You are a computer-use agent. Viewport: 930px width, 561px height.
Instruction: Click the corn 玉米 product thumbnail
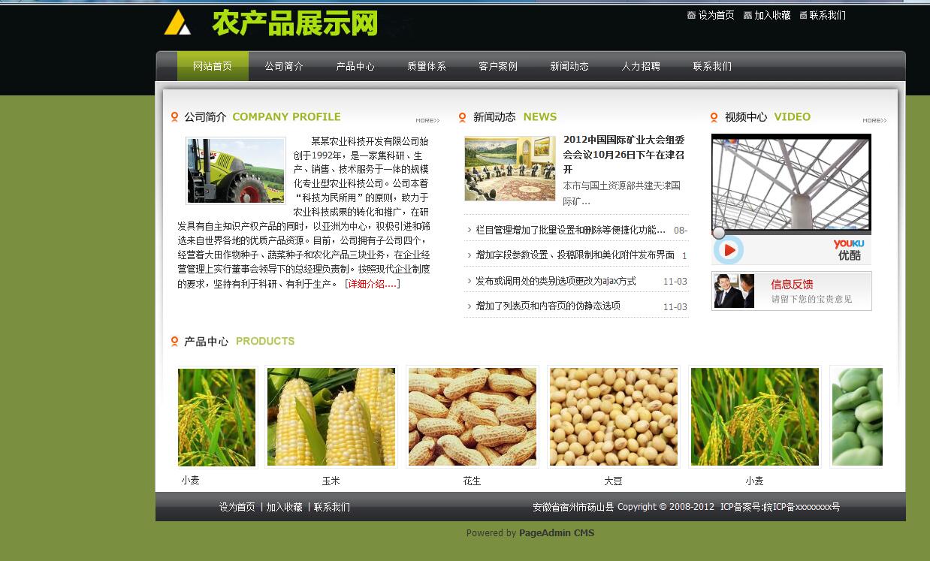(x=331, y=417)
